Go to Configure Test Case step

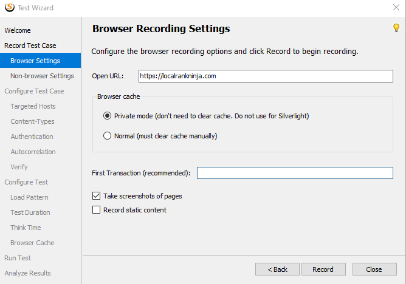(x=34, y=91)
